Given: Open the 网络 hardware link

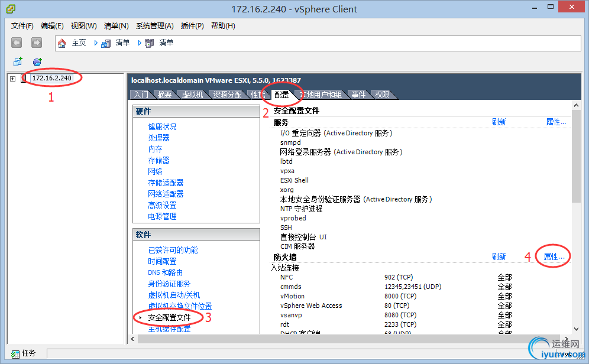Looking at the screenshot, I should 155,171.
